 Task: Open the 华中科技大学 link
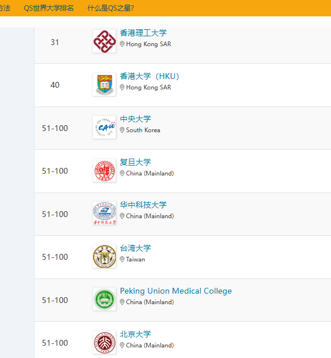pyautogui.click(x=143, y=205)
